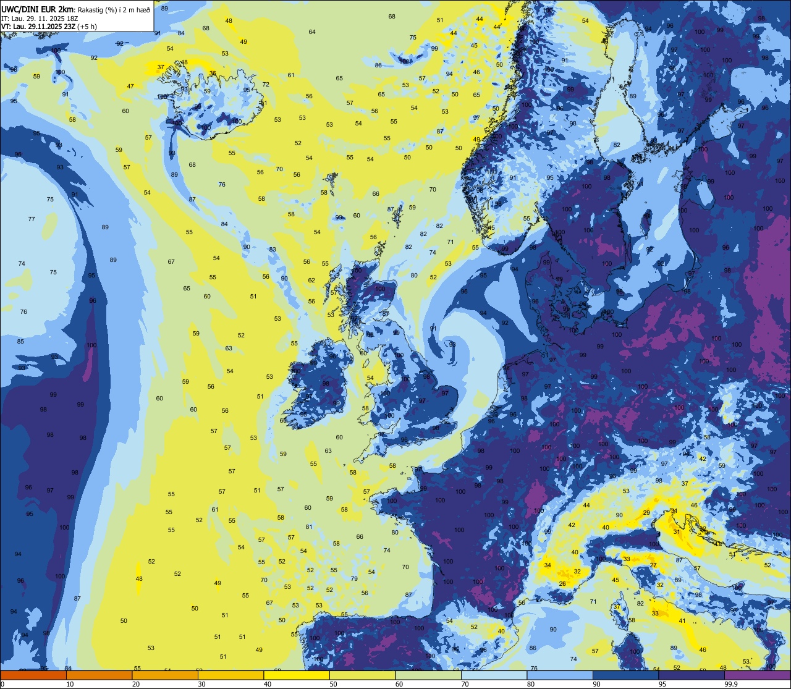The image size is (791, 689).
Task: Click the 95–99.9 navy legend swatch
Action: point(692,675)
